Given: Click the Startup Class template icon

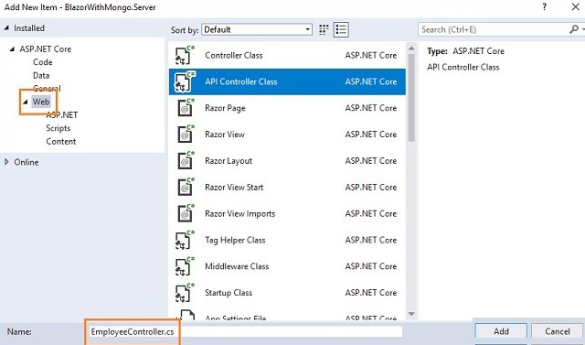Looking at the screenshot, I should 186,293.
